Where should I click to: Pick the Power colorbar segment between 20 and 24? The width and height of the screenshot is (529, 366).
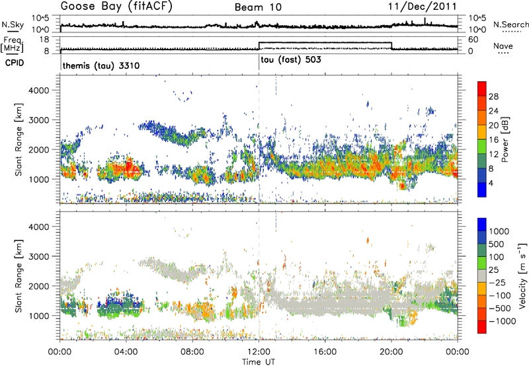point(482,118)
